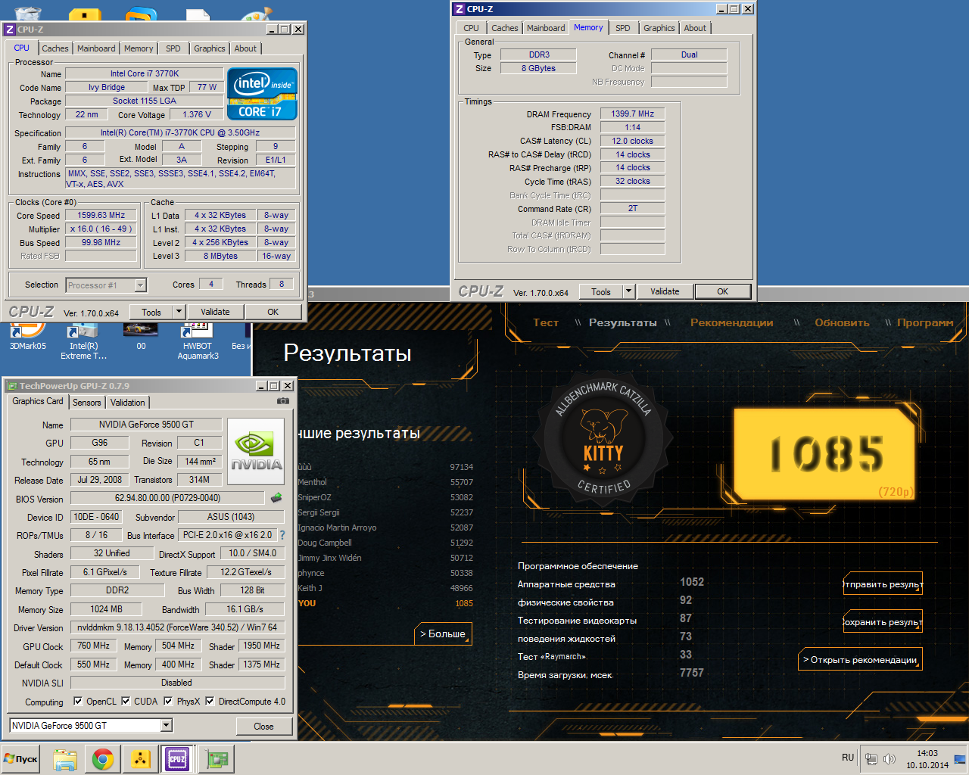The width and height of the screenshot is (969, 775).
Task: Switch to the GPU-Z taskbar icon
Action: coord(217,759)
